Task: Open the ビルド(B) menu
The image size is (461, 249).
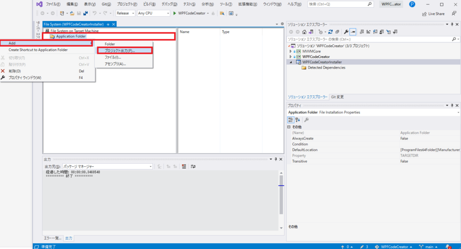Action: (149, 4)
